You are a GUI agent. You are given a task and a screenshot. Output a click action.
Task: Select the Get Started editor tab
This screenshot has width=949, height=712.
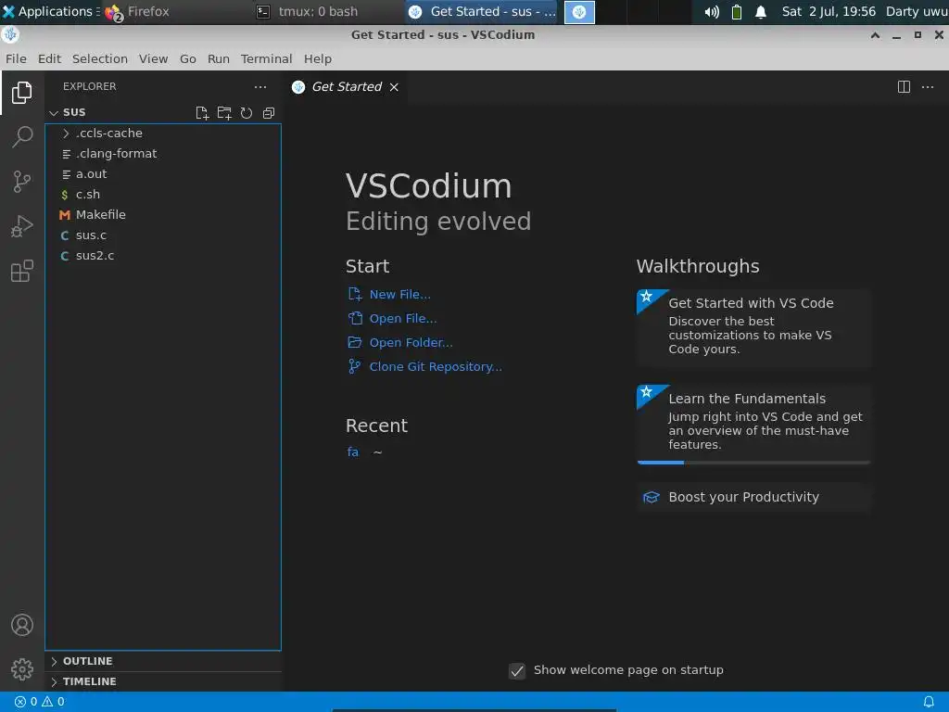click(347, 86)
